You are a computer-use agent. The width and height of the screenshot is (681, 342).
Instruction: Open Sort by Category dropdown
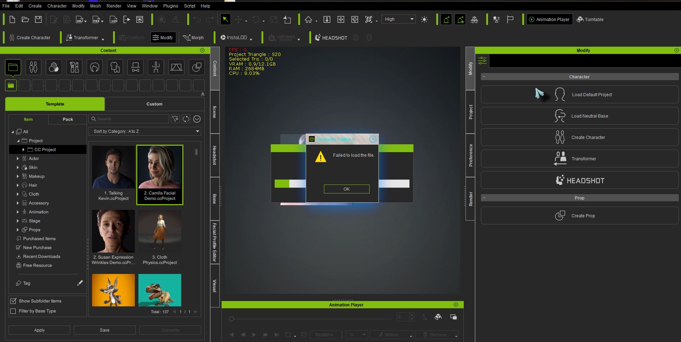pyautogui.click(x=145, y=131)
